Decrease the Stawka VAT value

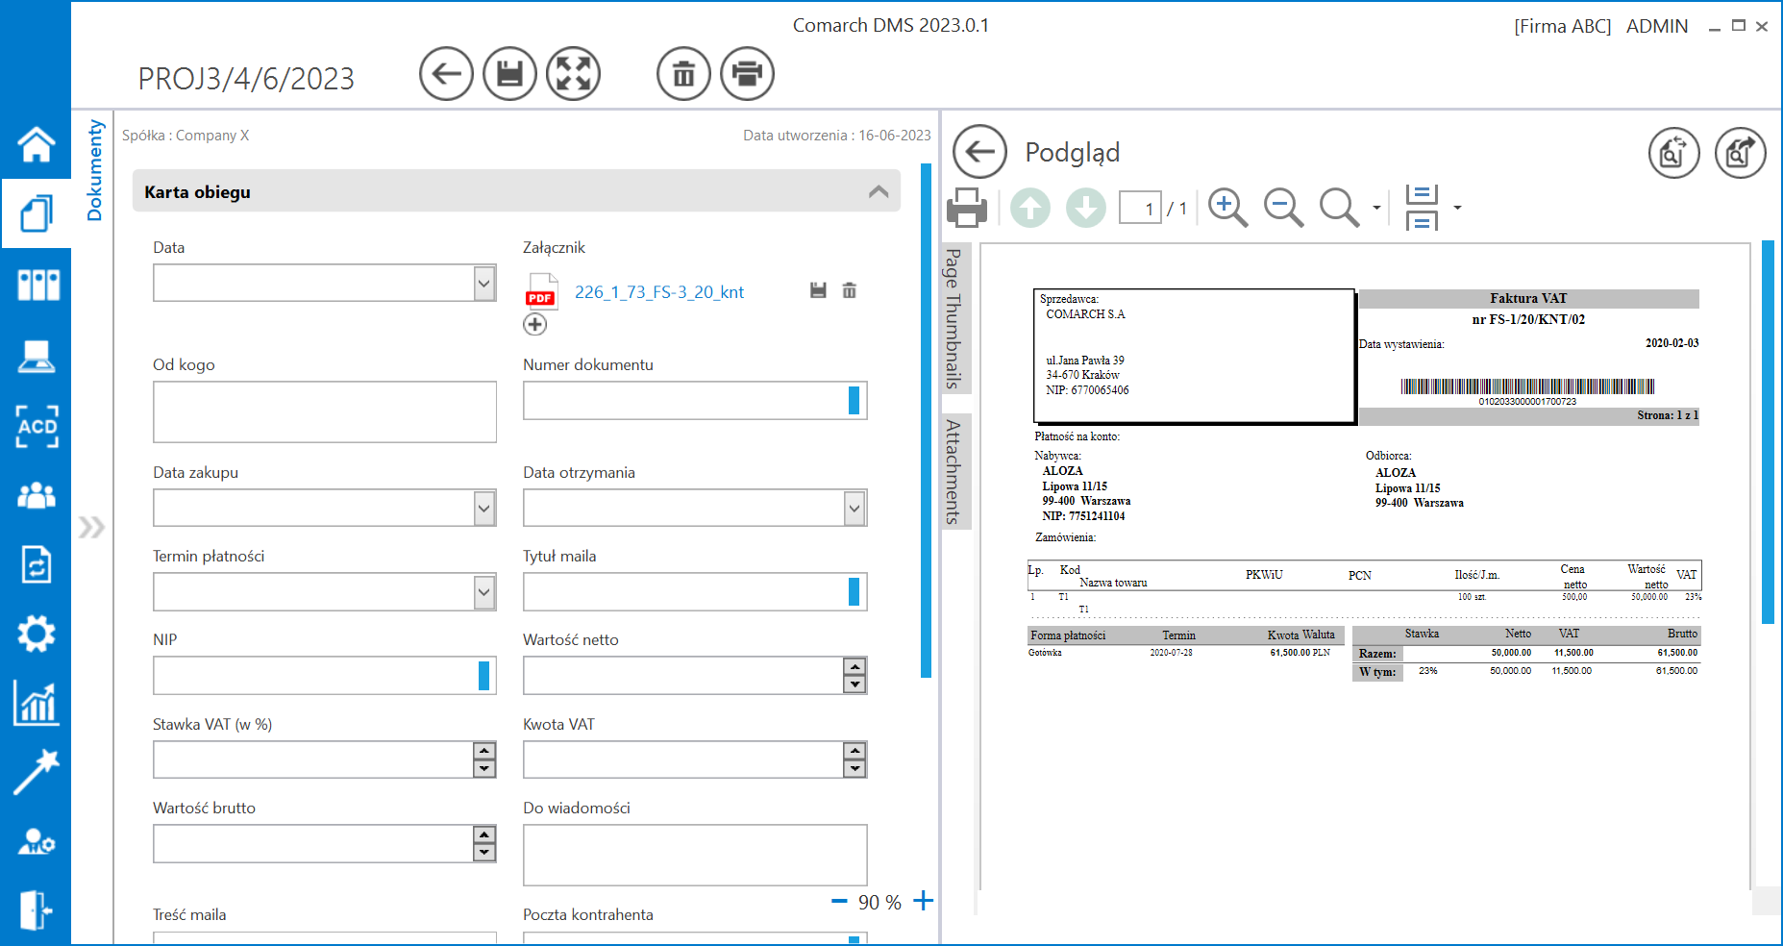pos(484,769)
